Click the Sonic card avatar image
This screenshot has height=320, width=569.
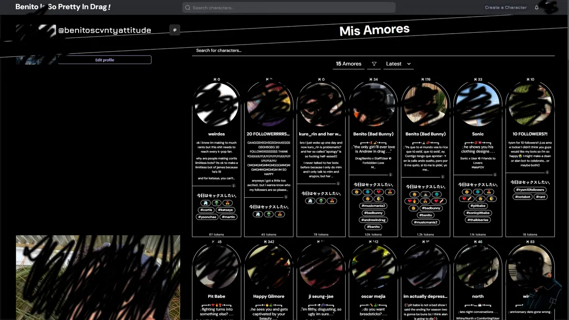tap(478, 105)
